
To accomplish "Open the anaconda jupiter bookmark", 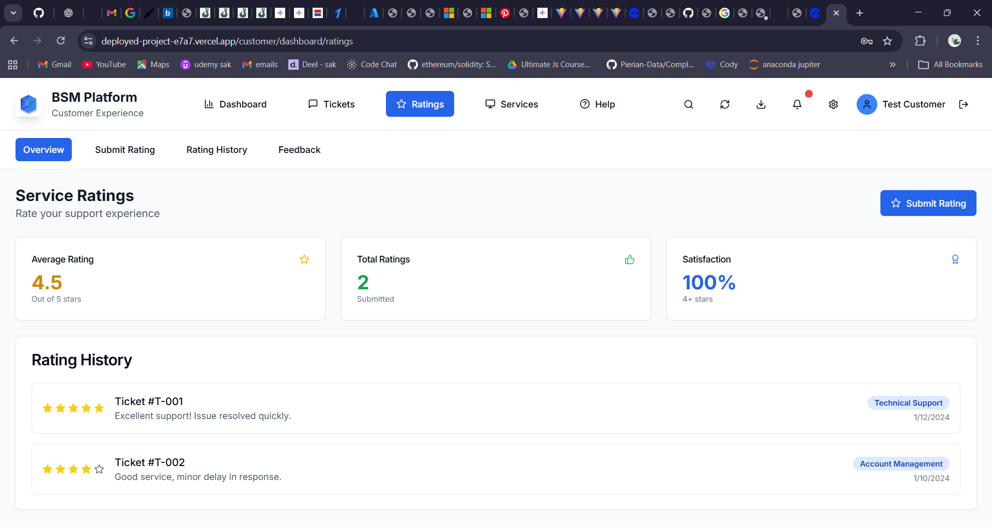I will coord(784,65).
